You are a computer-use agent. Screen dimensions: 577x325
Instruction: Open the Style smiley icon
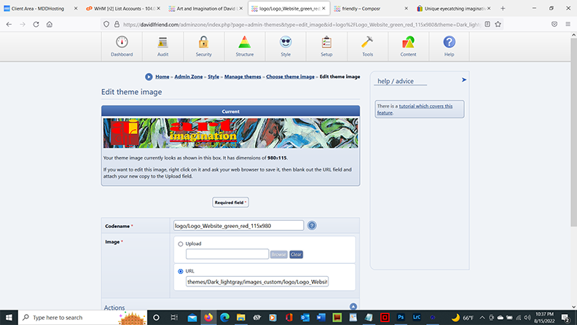click(x=286, y=44)
